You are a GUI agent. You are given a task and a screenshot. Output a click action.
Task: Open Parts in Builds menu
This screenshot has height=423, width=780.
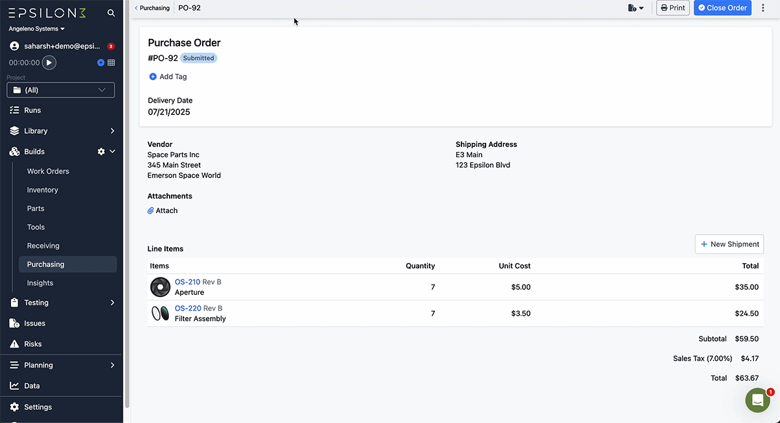click(36, 209)
